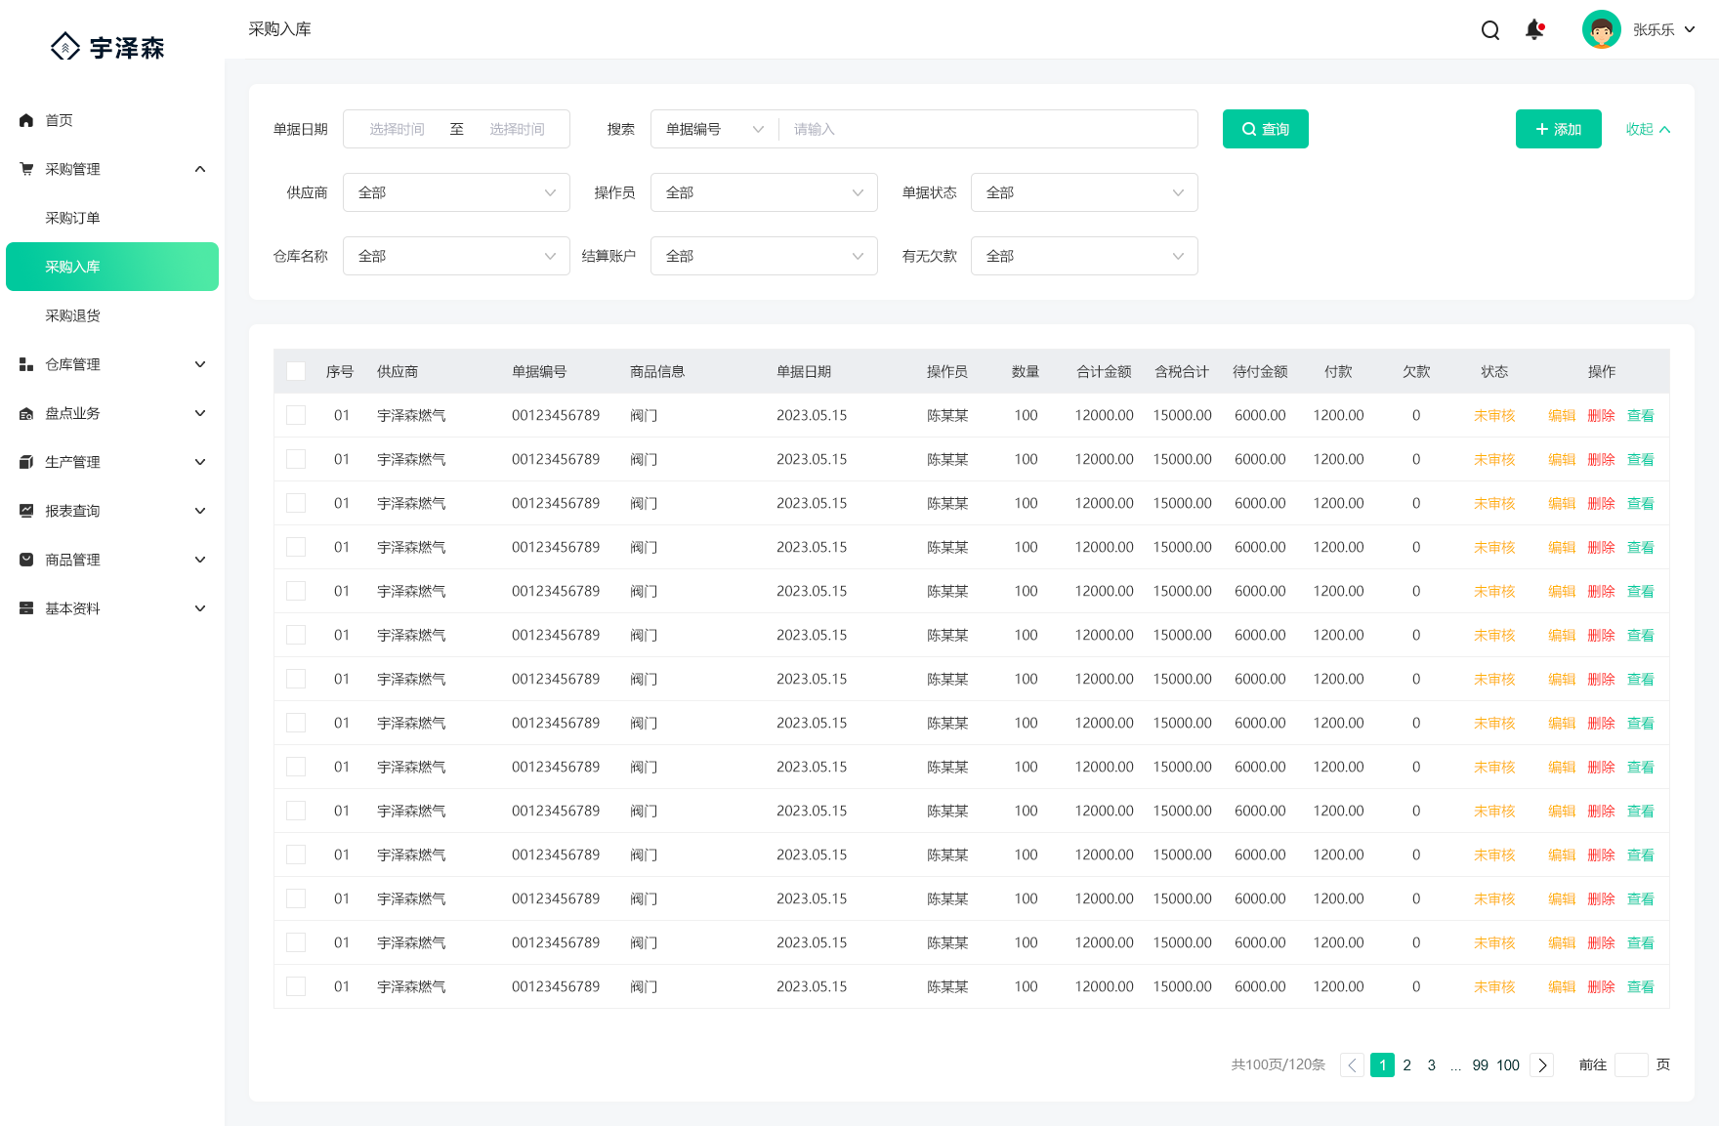This screenshot has width=1719, height=1126.
Task: Go to next page arrow in pagination
Action: pos(1542,1064)
